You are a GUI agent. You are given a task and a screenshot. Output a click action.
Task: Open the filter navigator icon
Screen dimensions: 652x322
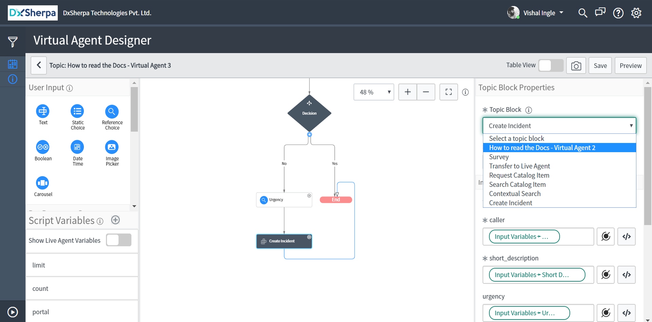point(13,42)
